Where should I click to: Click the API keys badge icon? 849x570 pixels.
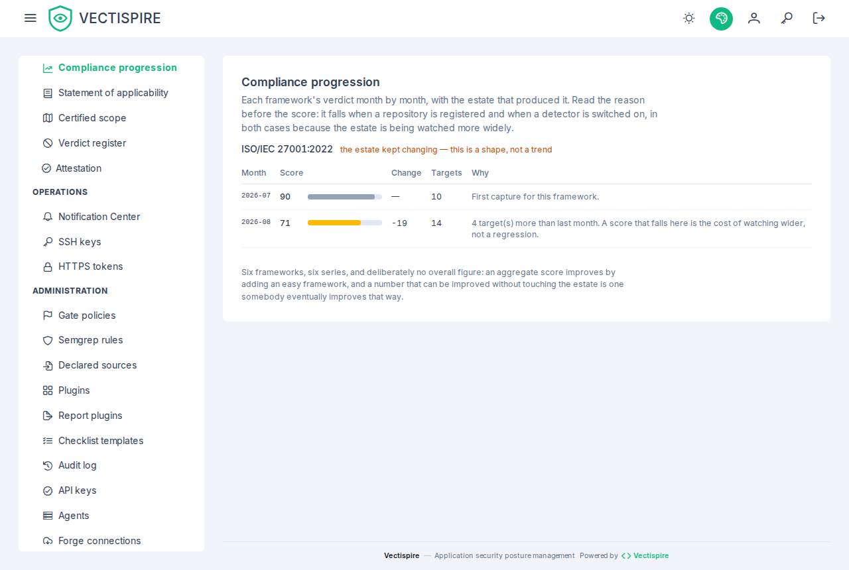point(48,490)
